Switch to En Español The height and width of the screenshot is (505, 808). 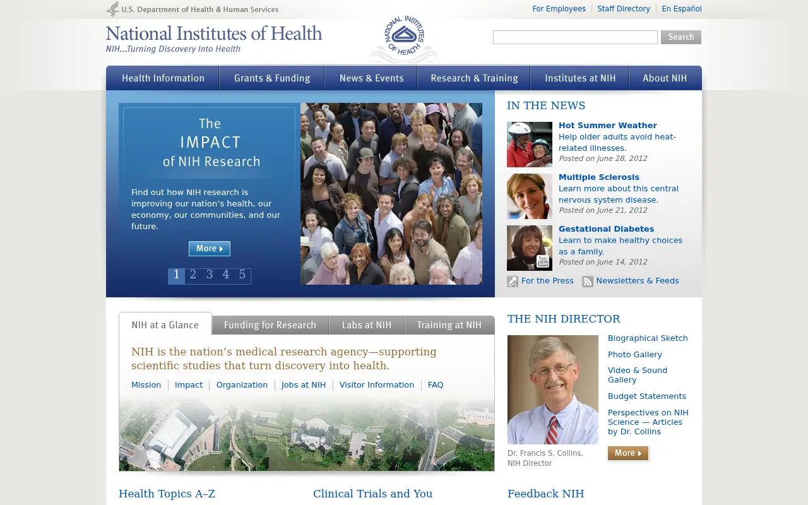(x=682, y=9)
